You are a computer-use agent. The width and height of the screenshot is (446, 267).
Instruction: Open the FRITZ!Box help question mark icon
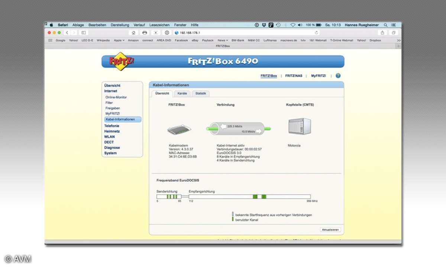point(338,76)
